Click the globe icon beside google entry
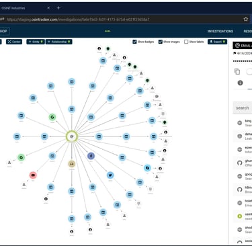252x246 pixels. coord(240,176)
